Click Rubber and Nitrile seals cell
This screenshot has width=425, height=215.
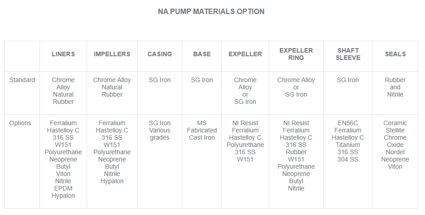point(395,87)
